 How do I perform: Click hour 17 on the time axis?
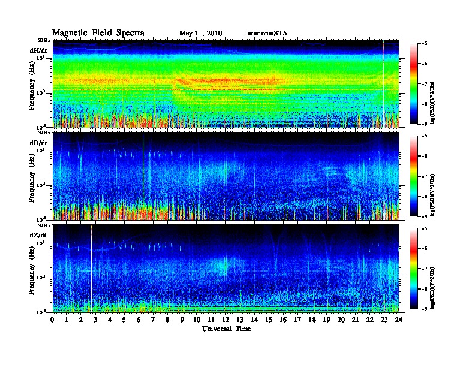[x=298, y=320]
